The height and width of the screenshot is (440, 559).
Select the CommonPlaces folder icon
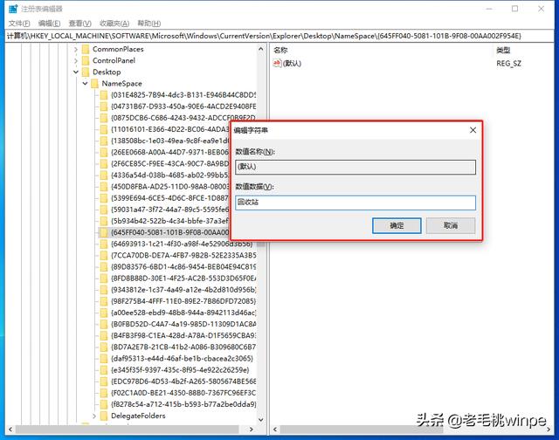[x=86, y=49]
